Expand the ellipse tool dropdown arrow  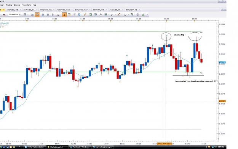pos(128,14)
